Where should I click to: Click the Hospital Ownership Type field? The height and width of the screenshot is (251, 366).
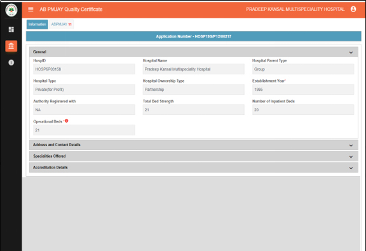coord(194,90)
